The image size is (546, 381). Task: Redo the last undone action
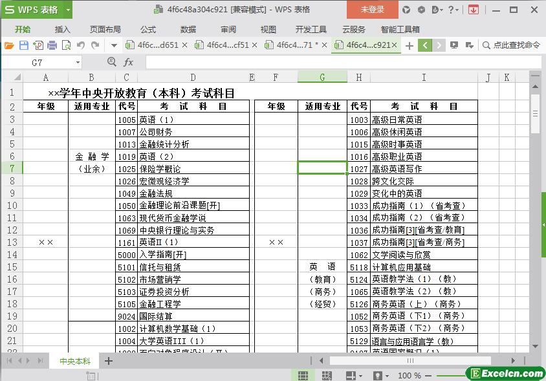click(95, 45)
